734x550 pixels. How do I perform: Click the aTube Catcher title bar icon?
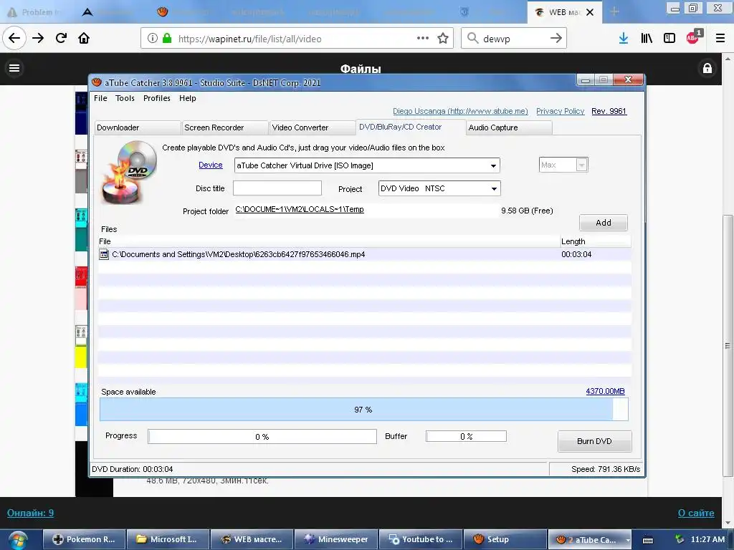(x=97, y=82)
